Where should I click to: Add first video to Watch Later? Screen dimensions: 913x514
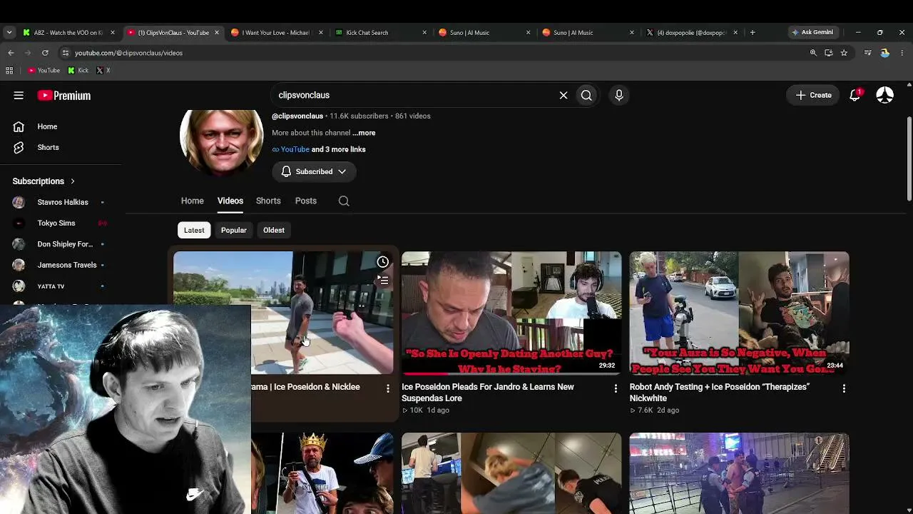[383, 262]
